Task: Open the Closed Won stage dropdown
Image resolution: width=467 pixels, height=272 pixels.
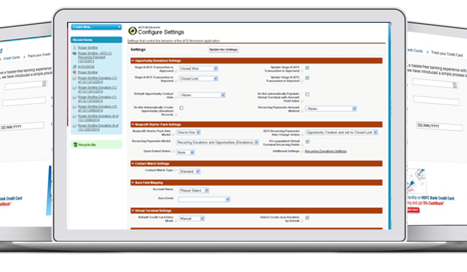Action: click(198, 68)
